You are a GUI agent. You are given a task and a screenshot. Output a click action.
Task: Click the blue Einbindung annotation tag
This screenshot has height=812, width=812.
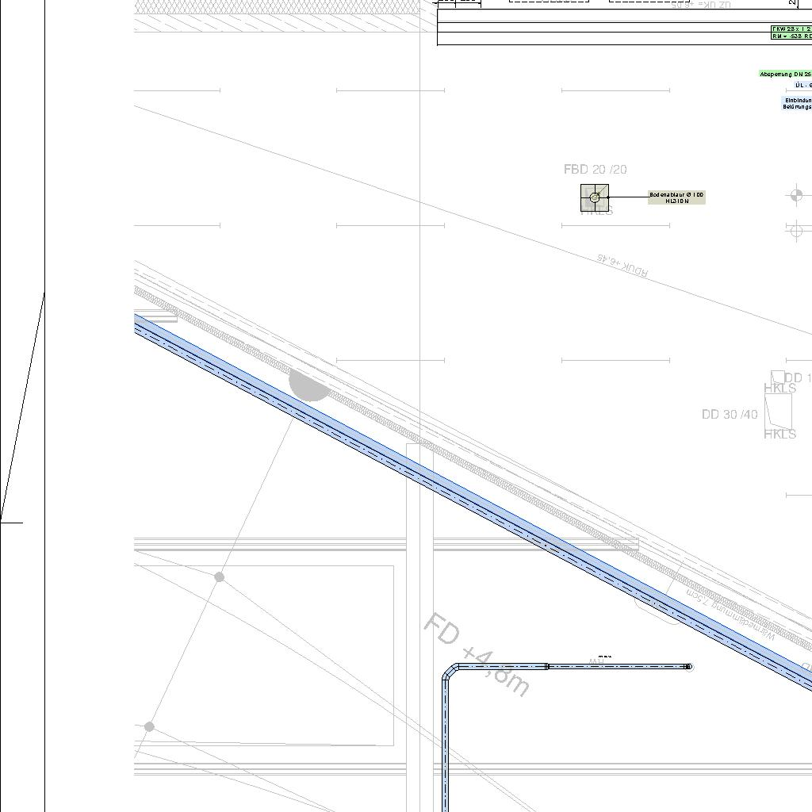tap(798, 104)
